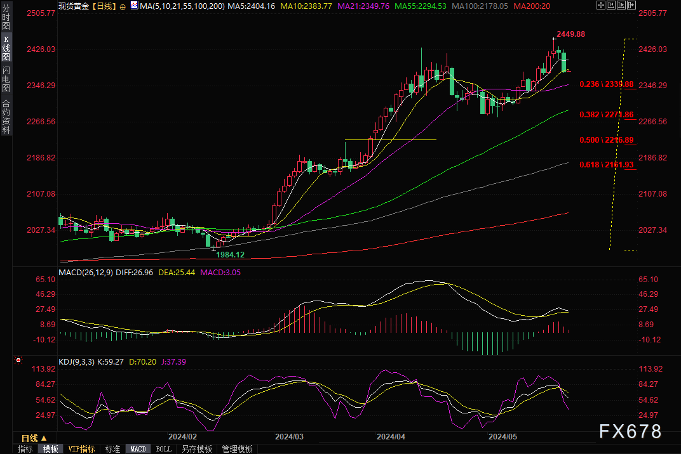
Task: Click the MA indicator chart icon
Action: click(134, 6)
